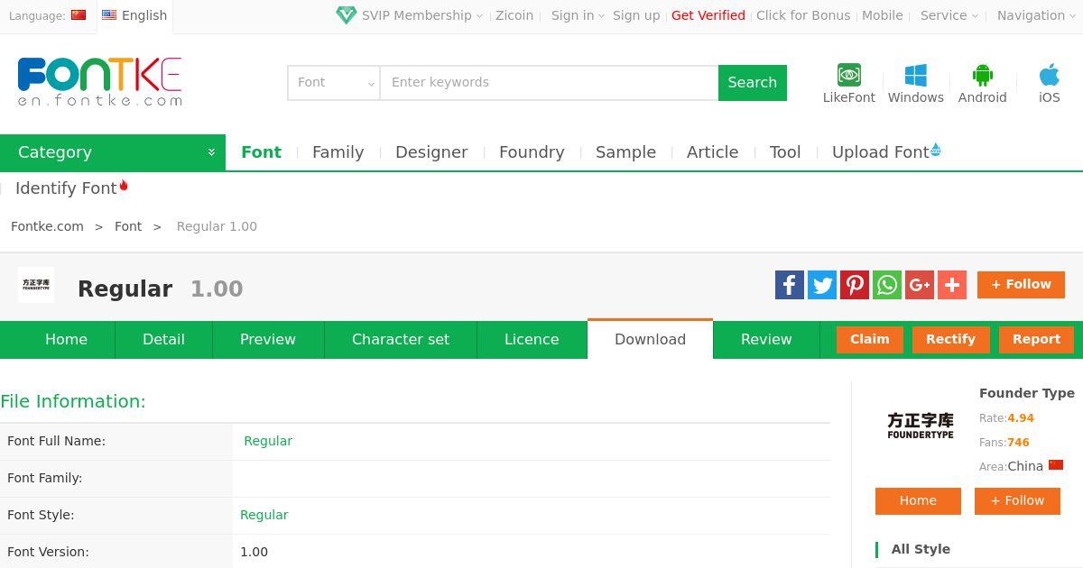Viewport: 1083px width, 568px height.
Task: Open Zicoin link
Action: click(x=514, y=15)
